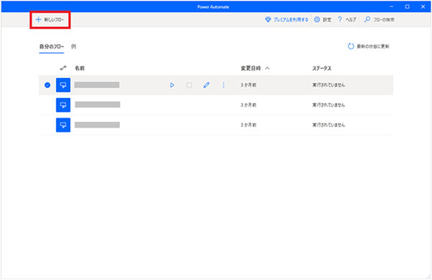Focus the フローの検索 search field
Viewport: 432px width, 280px height.
pyautogui.click(x=380, y=19)
